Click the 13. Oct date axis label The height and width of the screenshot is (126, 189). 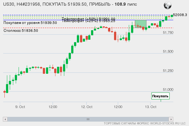tap(151, 107)
